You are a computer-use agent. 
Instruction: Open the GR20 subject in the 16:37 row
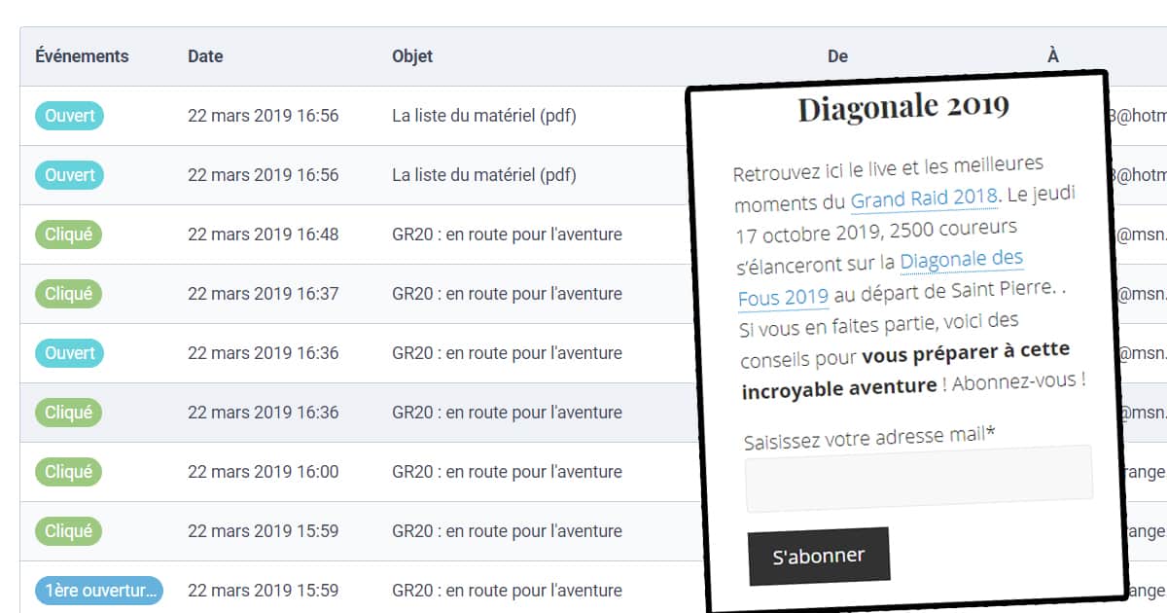point(507,294)
